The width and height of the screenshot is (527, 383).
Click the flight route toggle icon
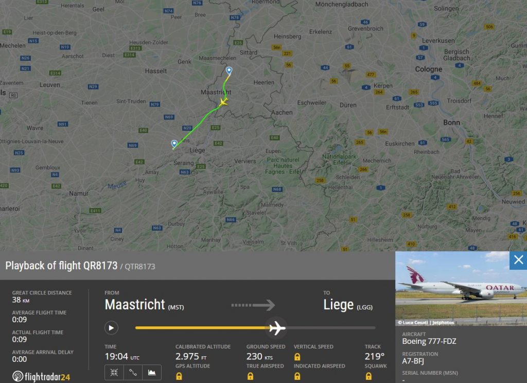pos(133,373)
